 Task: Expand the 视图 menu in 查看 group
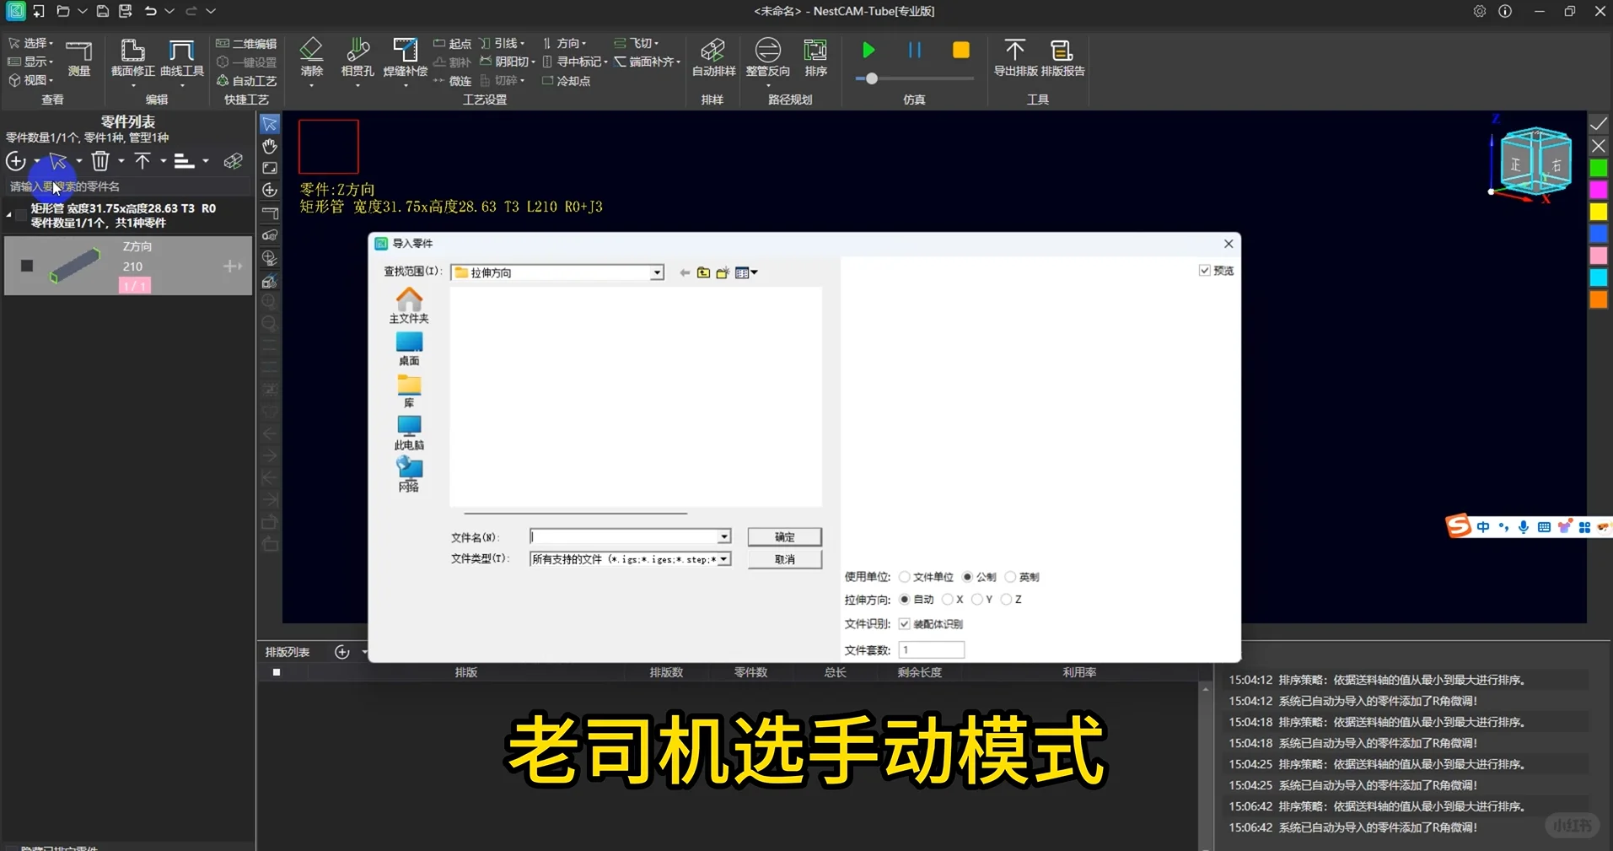(x=32, y=80)
